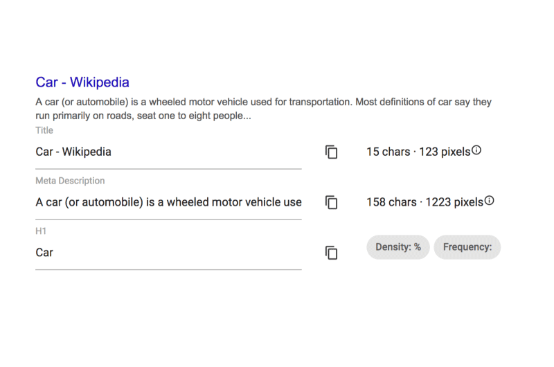The height and width of the screenshot is (367, 554).
Task: Copy the H1 field value
Action: pos(332,253)
